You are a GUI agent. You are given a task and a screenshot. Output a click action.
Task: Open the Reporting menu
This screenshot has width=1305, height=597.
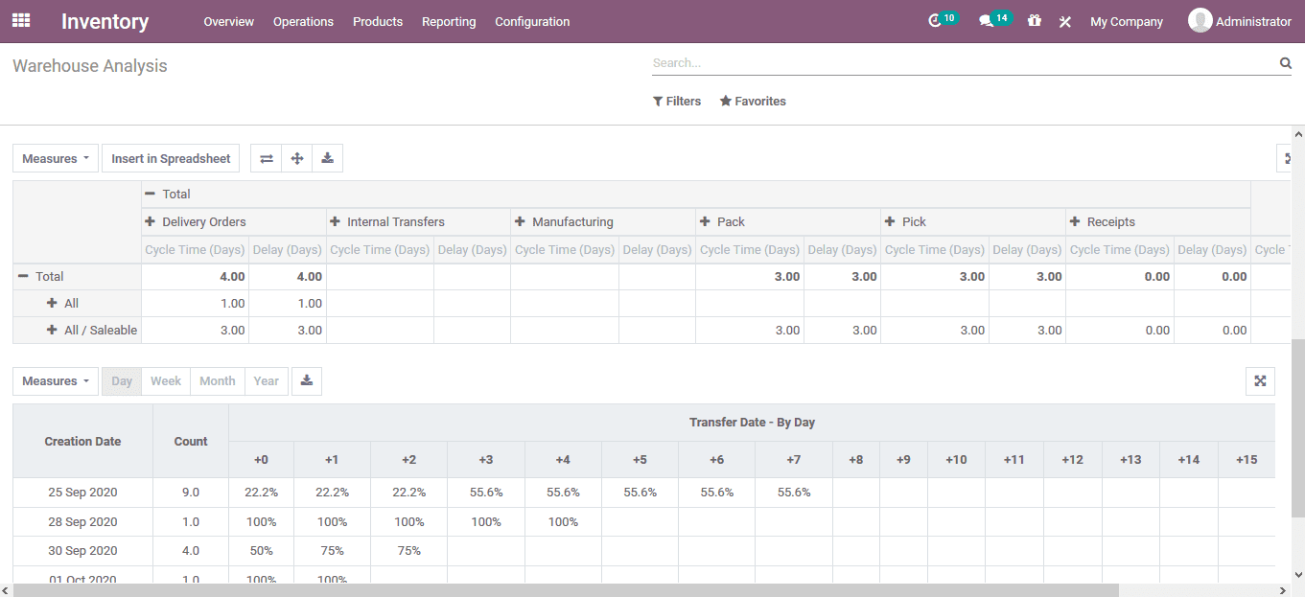449,21
